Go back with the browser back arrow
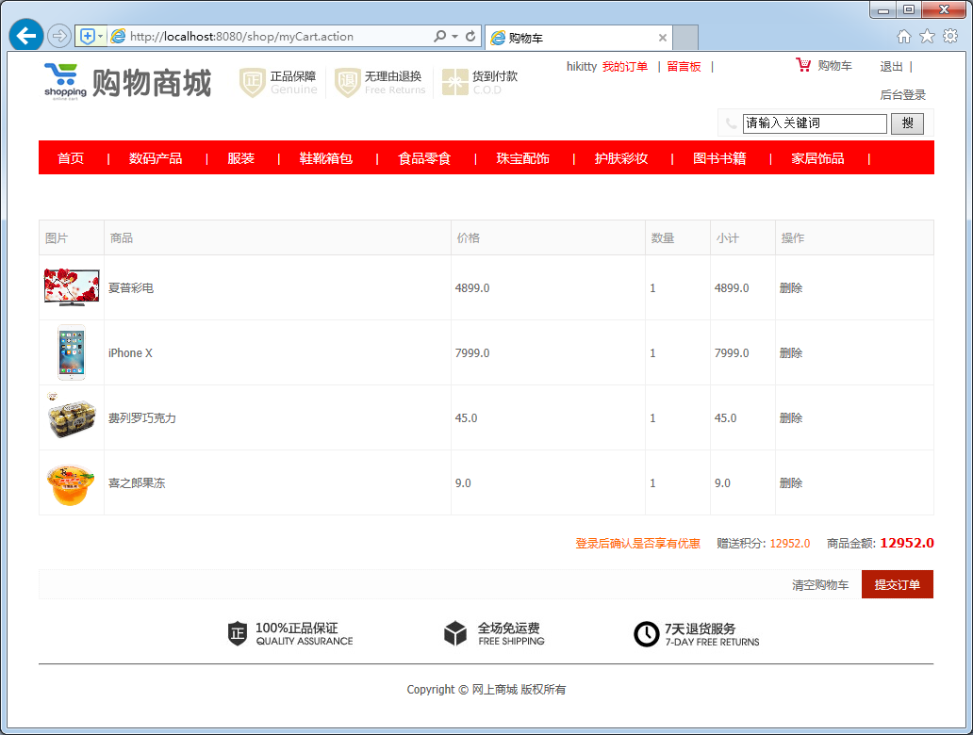This screenshot has width=973, height=735. coord(26,36)
